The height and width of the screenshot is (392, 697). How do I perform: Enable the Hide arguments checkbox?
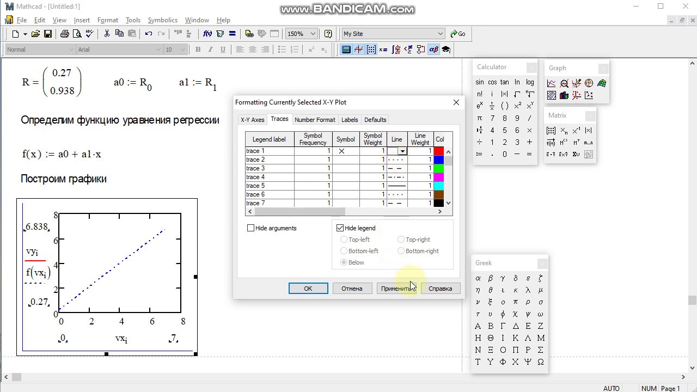point(251,228)
